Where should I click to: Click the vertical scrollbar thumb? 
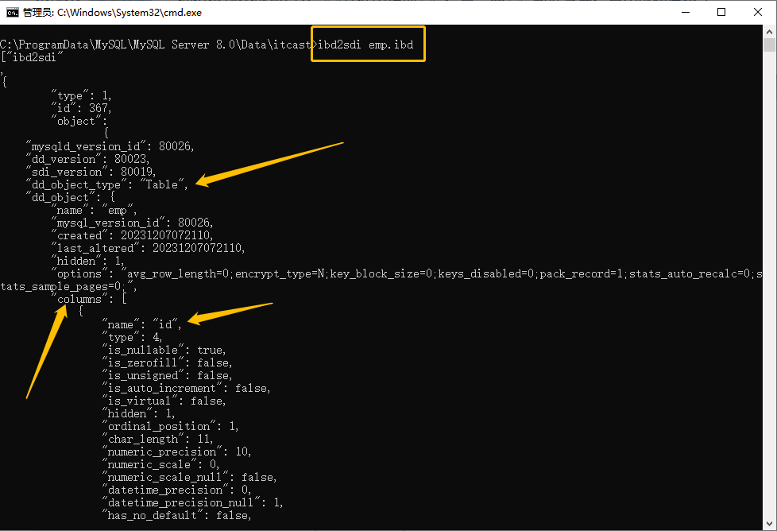[769, 45]
